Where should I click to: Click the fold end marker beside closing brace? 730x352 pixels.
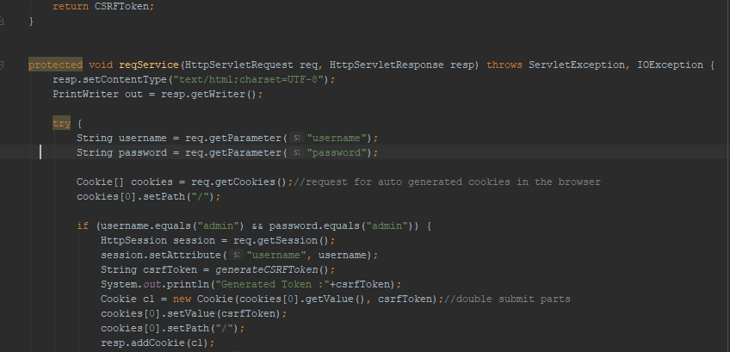coord(2,21)
